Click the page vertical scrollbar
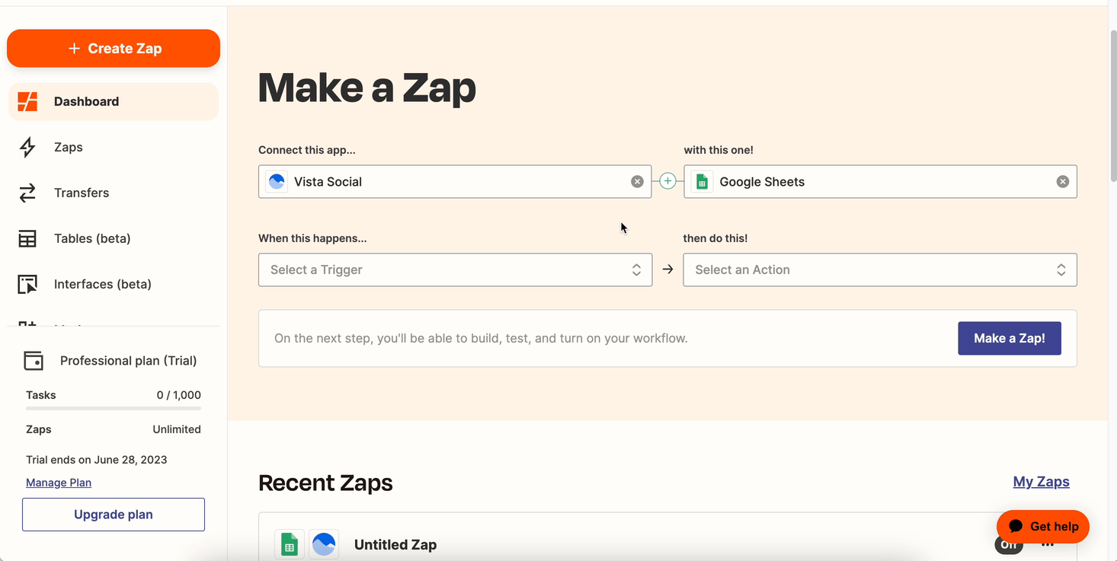 (x=1112, y=107)
